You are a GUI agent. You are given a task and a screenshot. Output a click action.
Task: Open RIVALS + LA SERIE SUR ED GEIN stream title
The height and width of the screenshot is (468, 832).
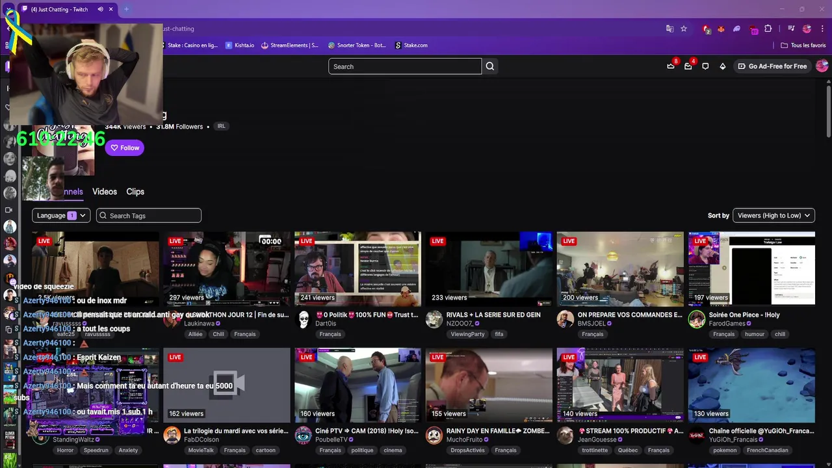pyautogui.click(x=493, y=315)
